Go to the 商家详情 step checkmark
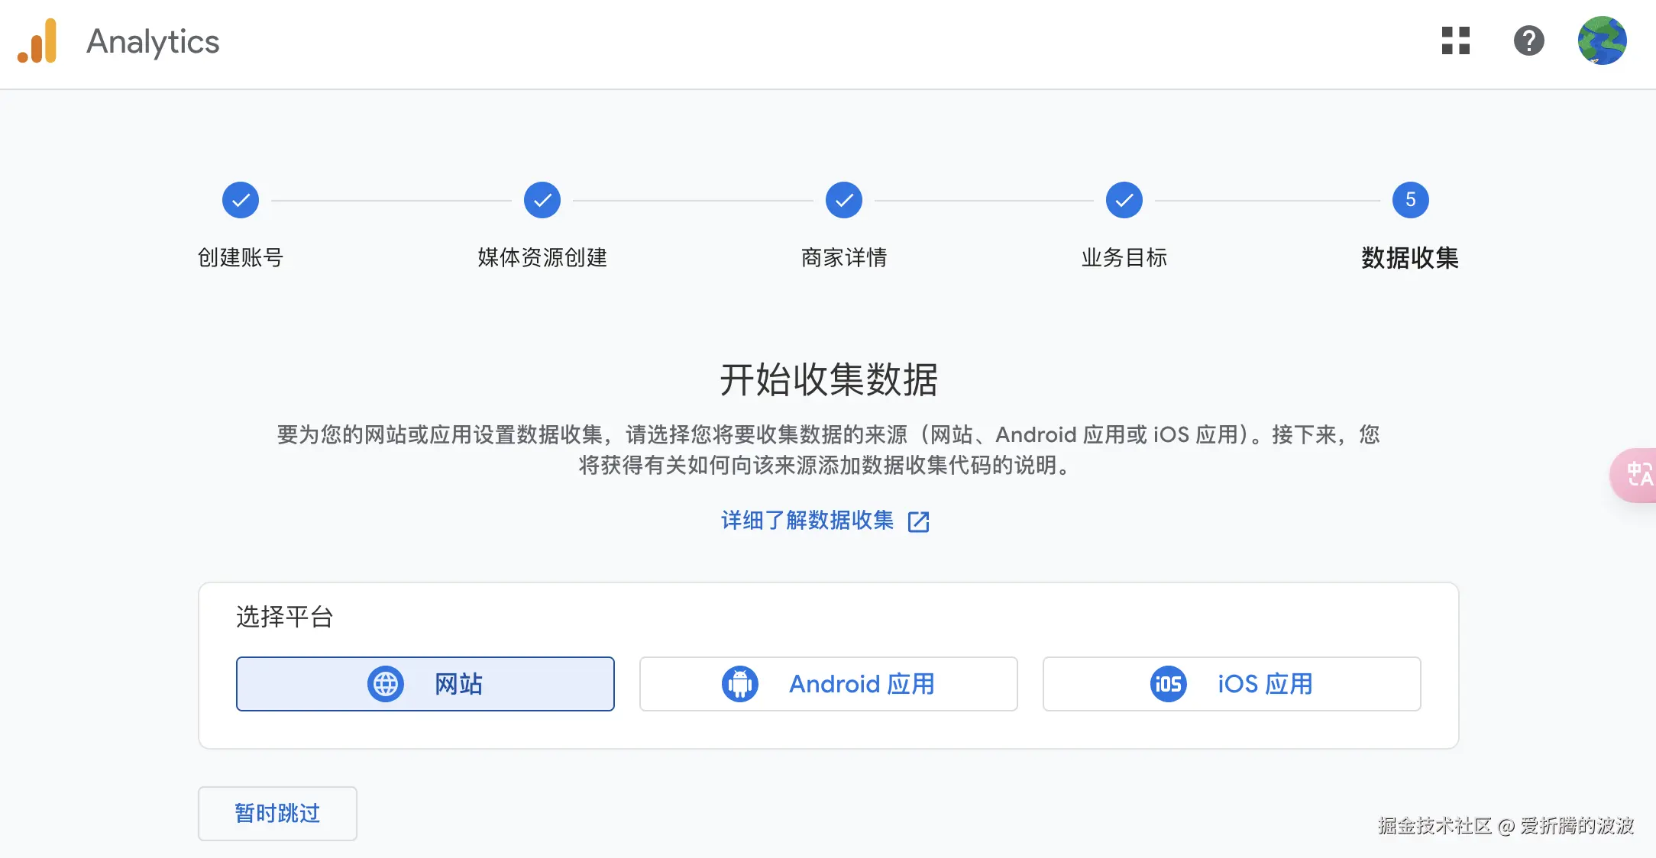Screen dimensions: 1656x858 click(x=844, y=200)
